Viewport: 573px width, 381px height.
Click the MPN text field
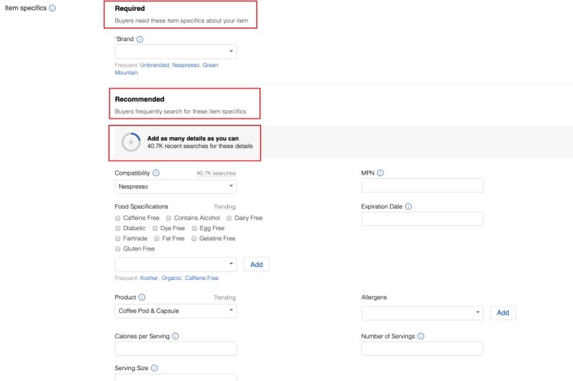tap(422, 186)
